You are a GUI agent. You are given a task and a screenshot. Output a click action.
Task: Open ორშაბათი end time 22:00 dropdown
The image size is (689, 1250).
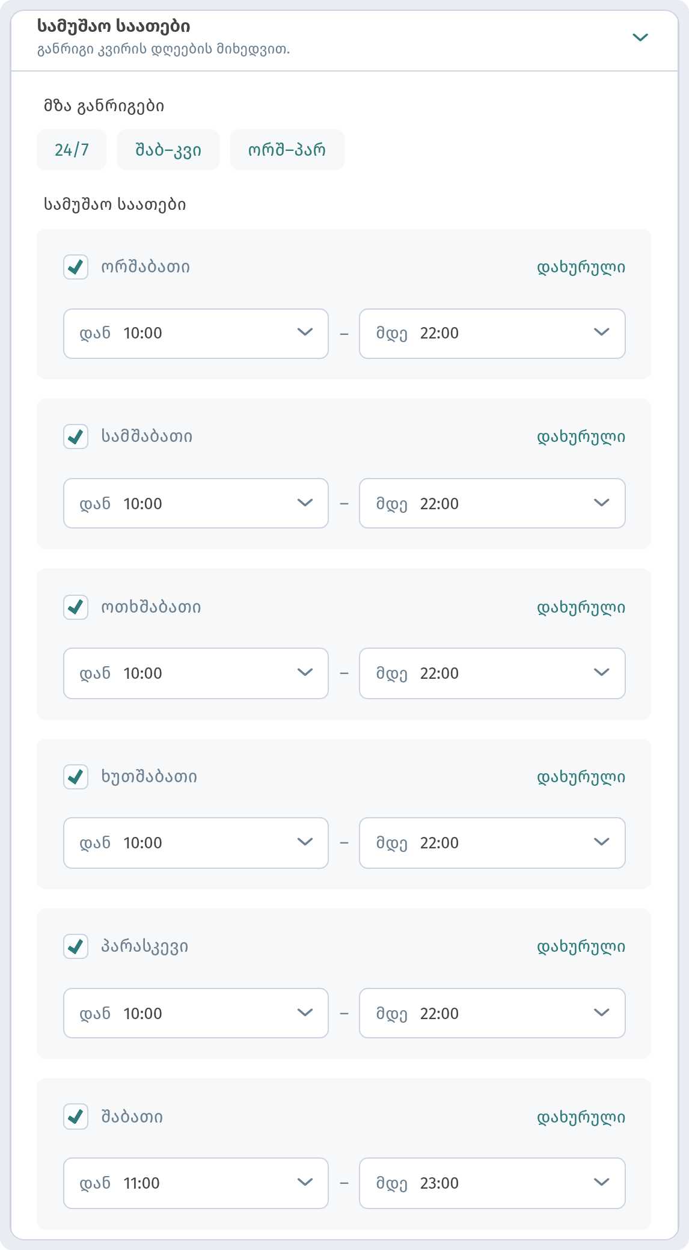pyautogui.click(x=492, y=334)
